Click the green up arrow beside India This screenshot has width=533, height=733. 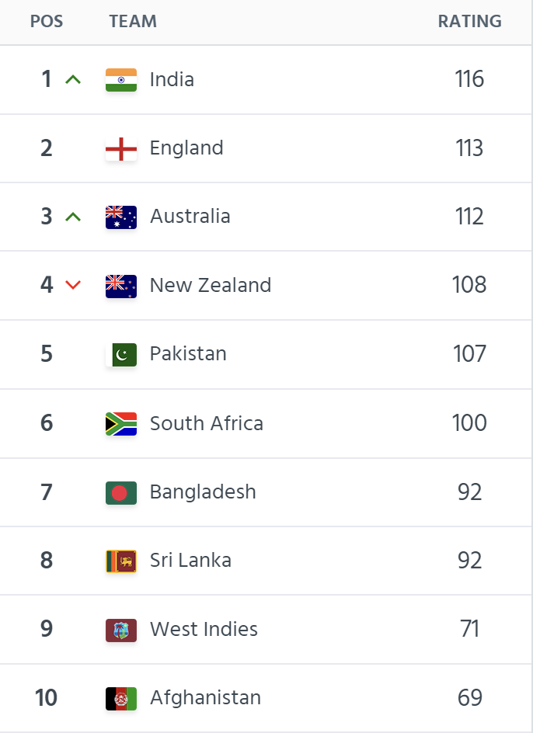click(73, 79)
